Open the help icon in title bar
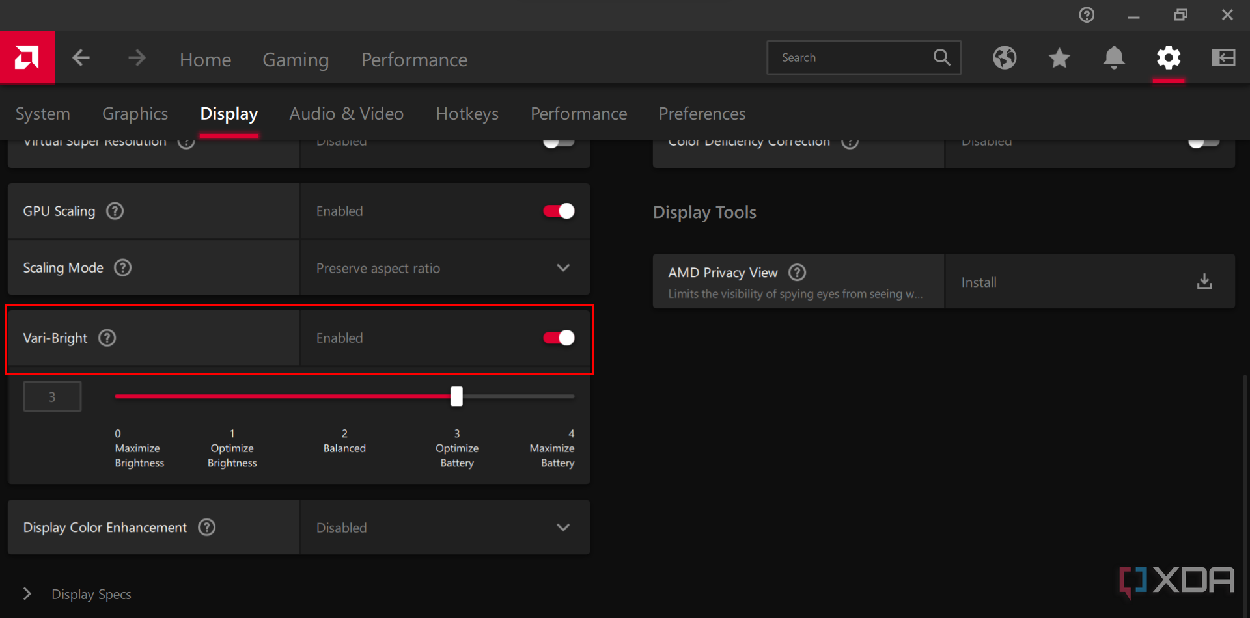This screenshot has height=618, width=1250. click(x=1087, y=14)
